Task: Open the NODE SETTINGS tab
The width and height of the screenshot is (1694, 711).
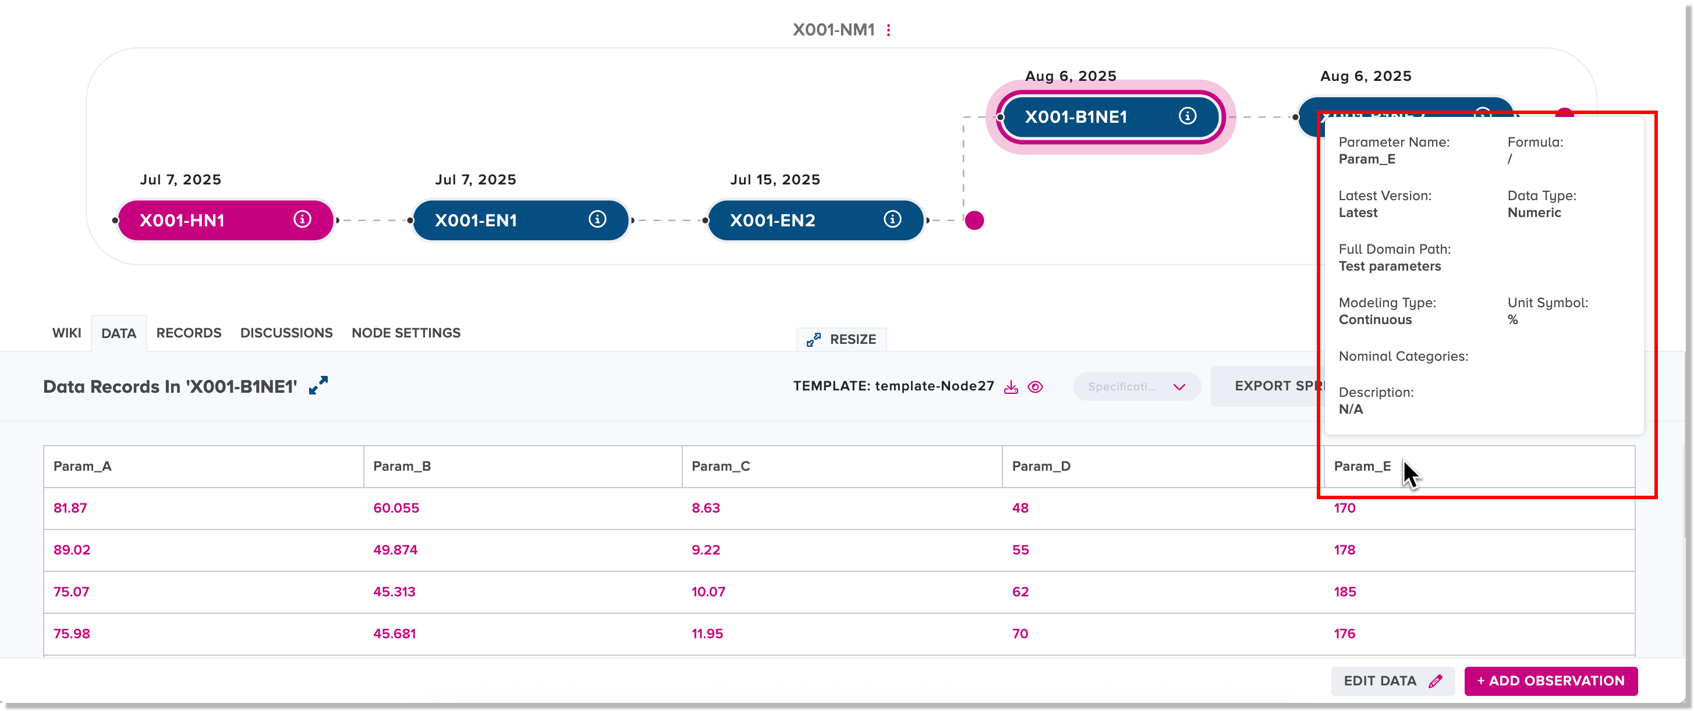Action: pyautogui.click(x=406, y=333)
